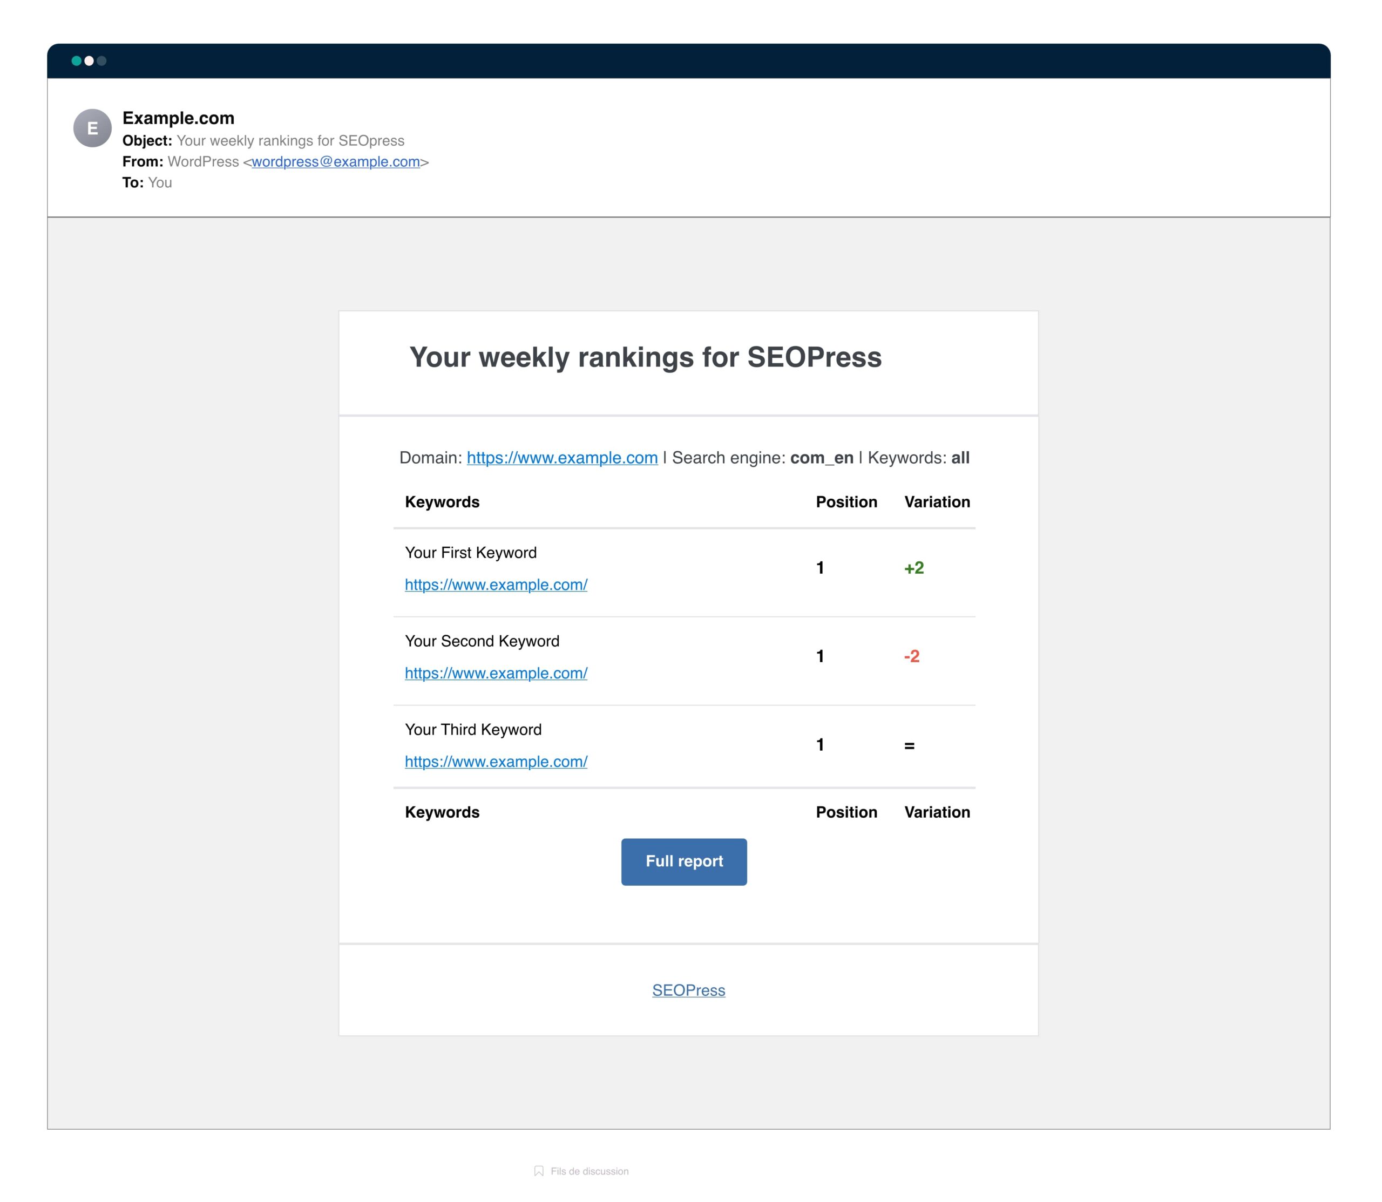
Task: Select the subject line Your weekly rankings for SEOpress
Action: pos(290,141)
